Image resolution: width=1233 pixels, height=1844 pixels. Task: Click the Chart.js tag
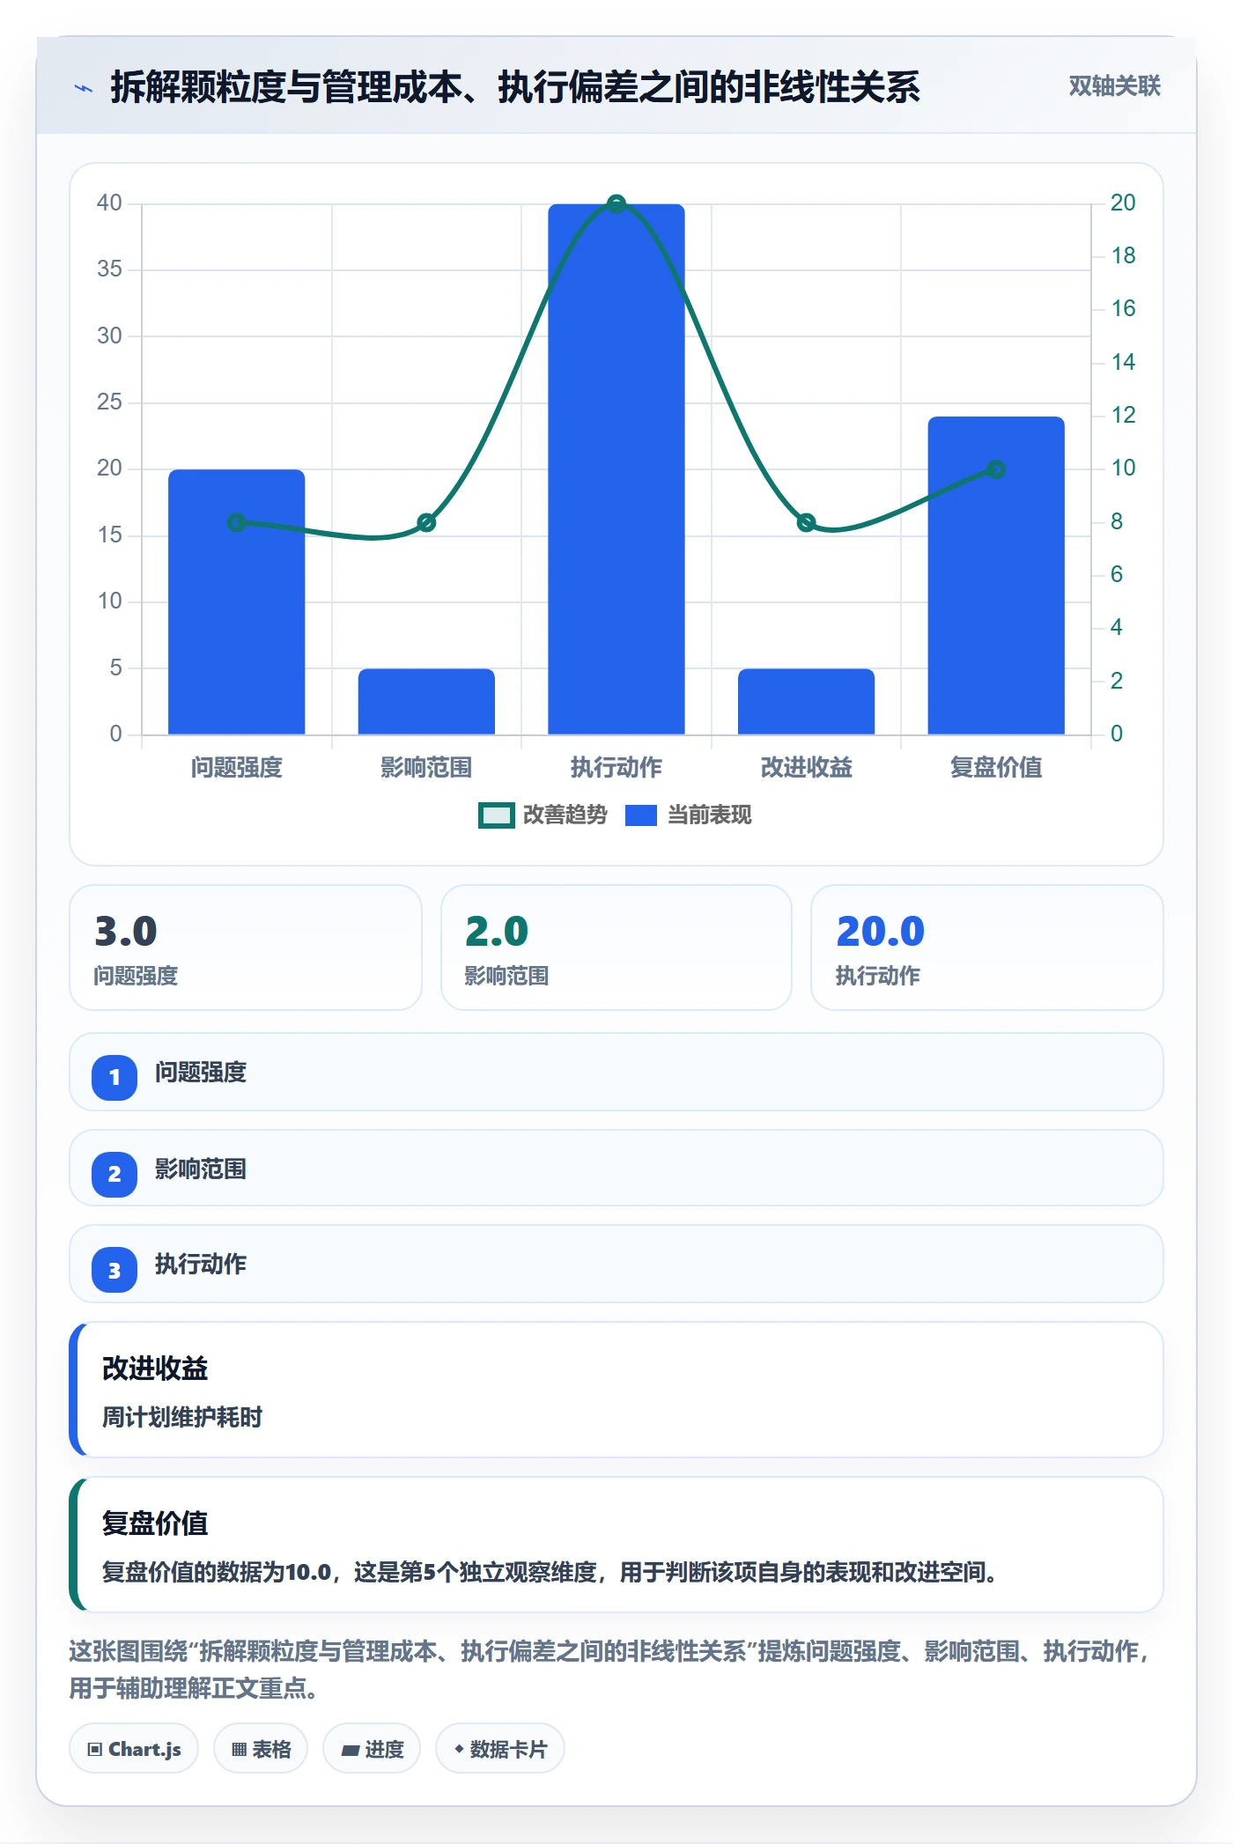point(134,1749)
